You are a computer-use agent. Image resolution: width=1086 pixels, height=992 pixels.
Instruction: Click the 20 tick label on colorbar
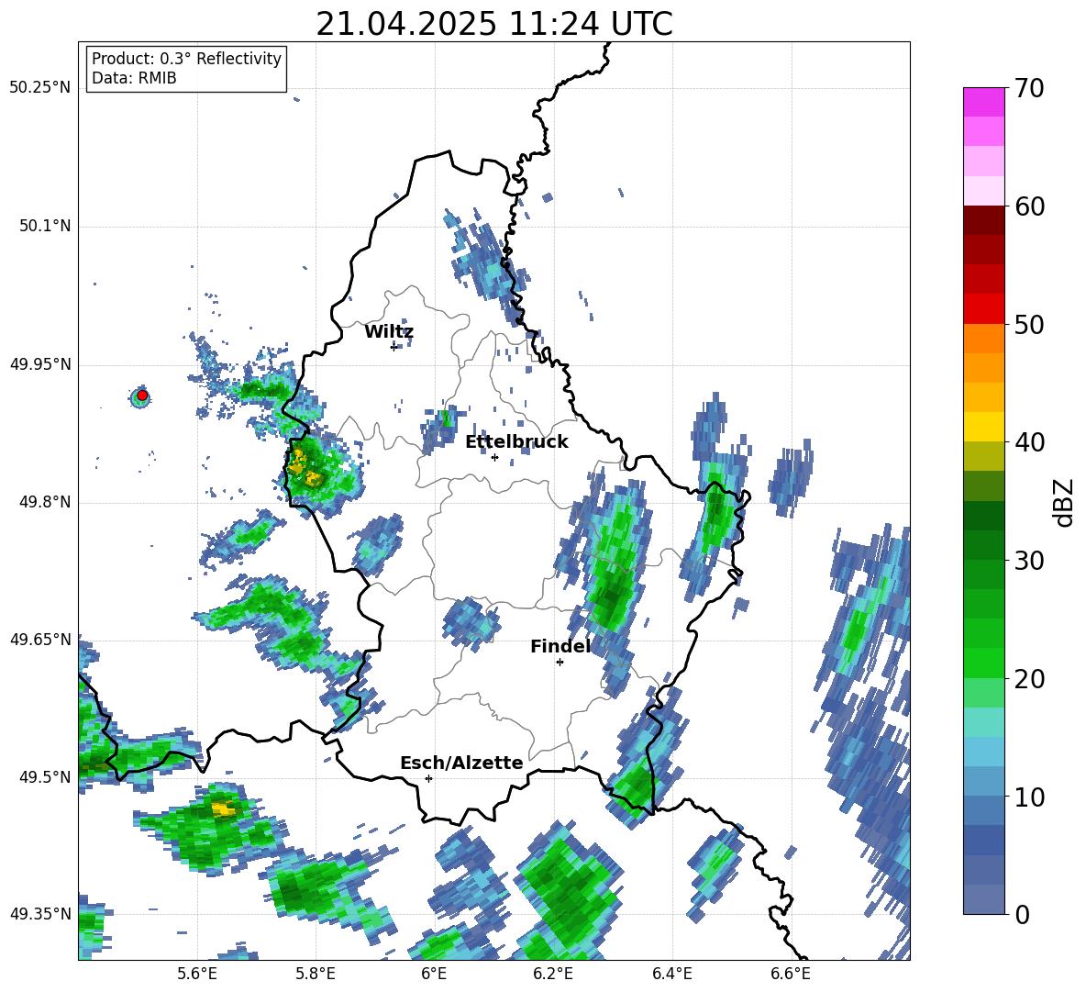pos(1028,679)
